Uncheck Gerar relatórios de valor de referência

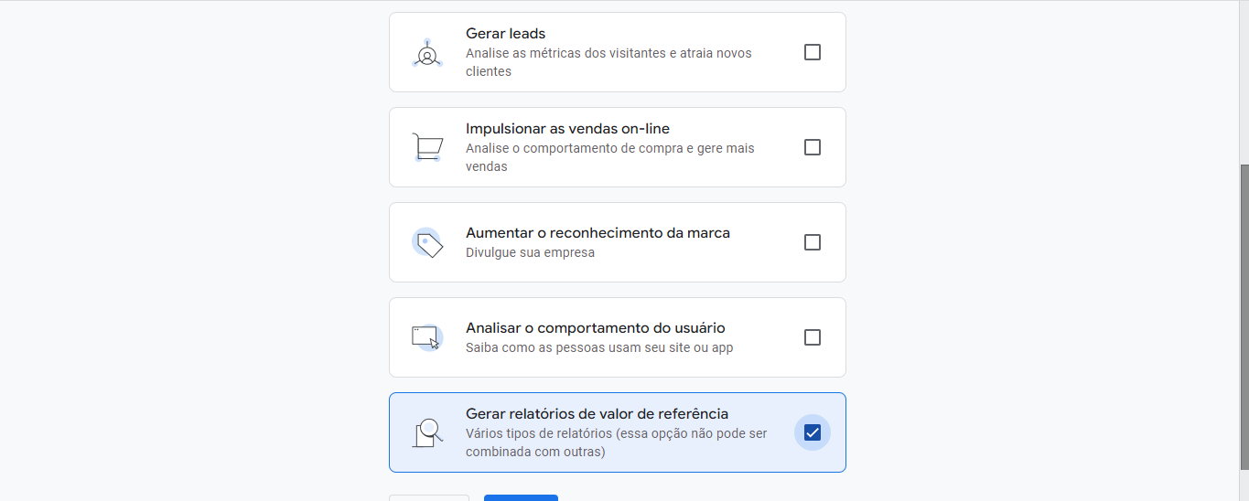[x=812, y=432]
